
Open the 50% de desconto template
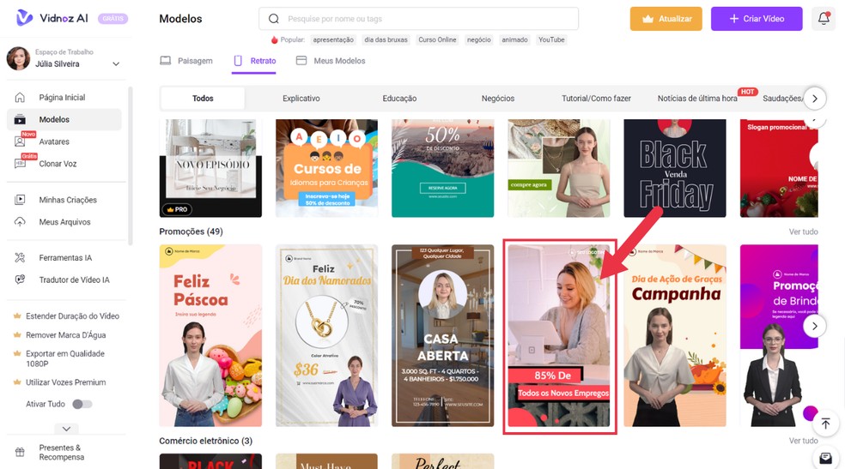coord(442,168)
